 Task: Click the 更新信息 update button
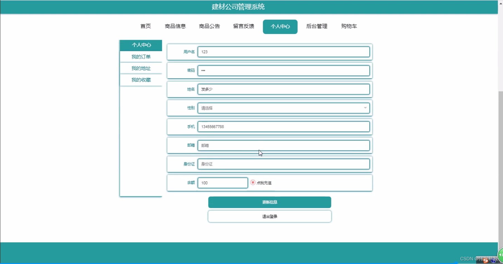(269, 202)
